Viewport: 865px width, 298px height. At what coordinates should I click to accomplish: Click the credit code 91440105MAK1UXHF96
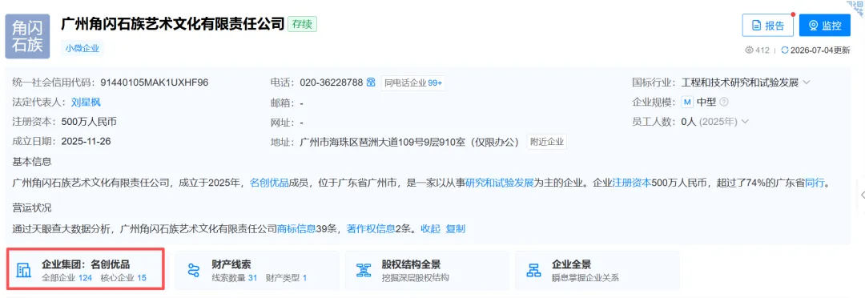click(155, 83)
